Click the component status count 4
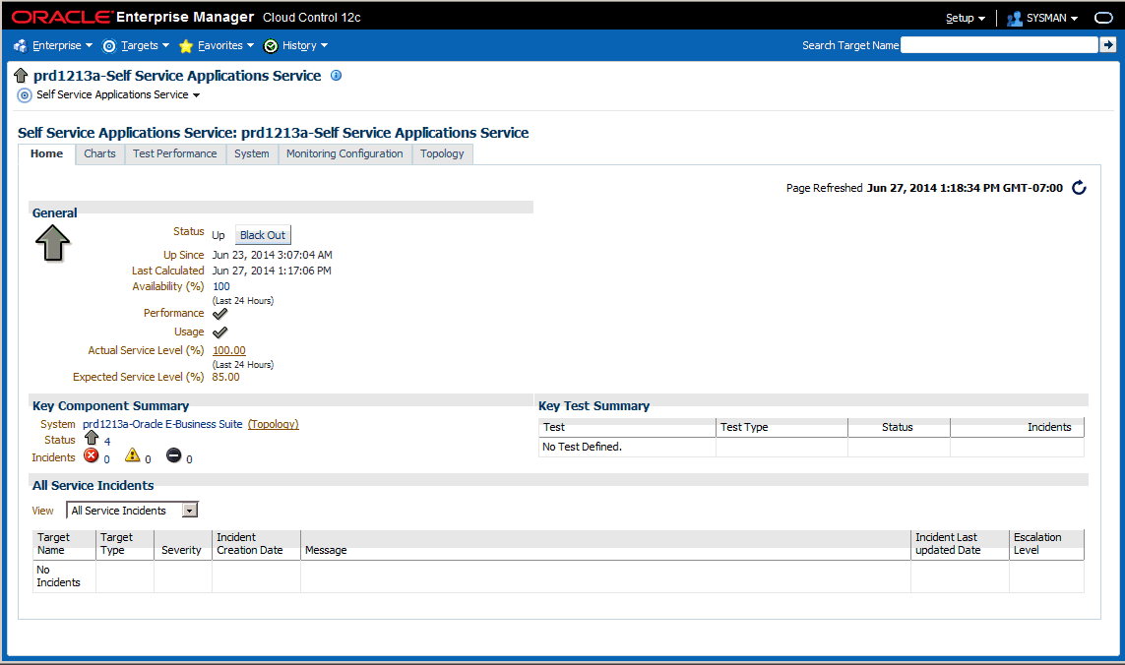 click(107, 442)
